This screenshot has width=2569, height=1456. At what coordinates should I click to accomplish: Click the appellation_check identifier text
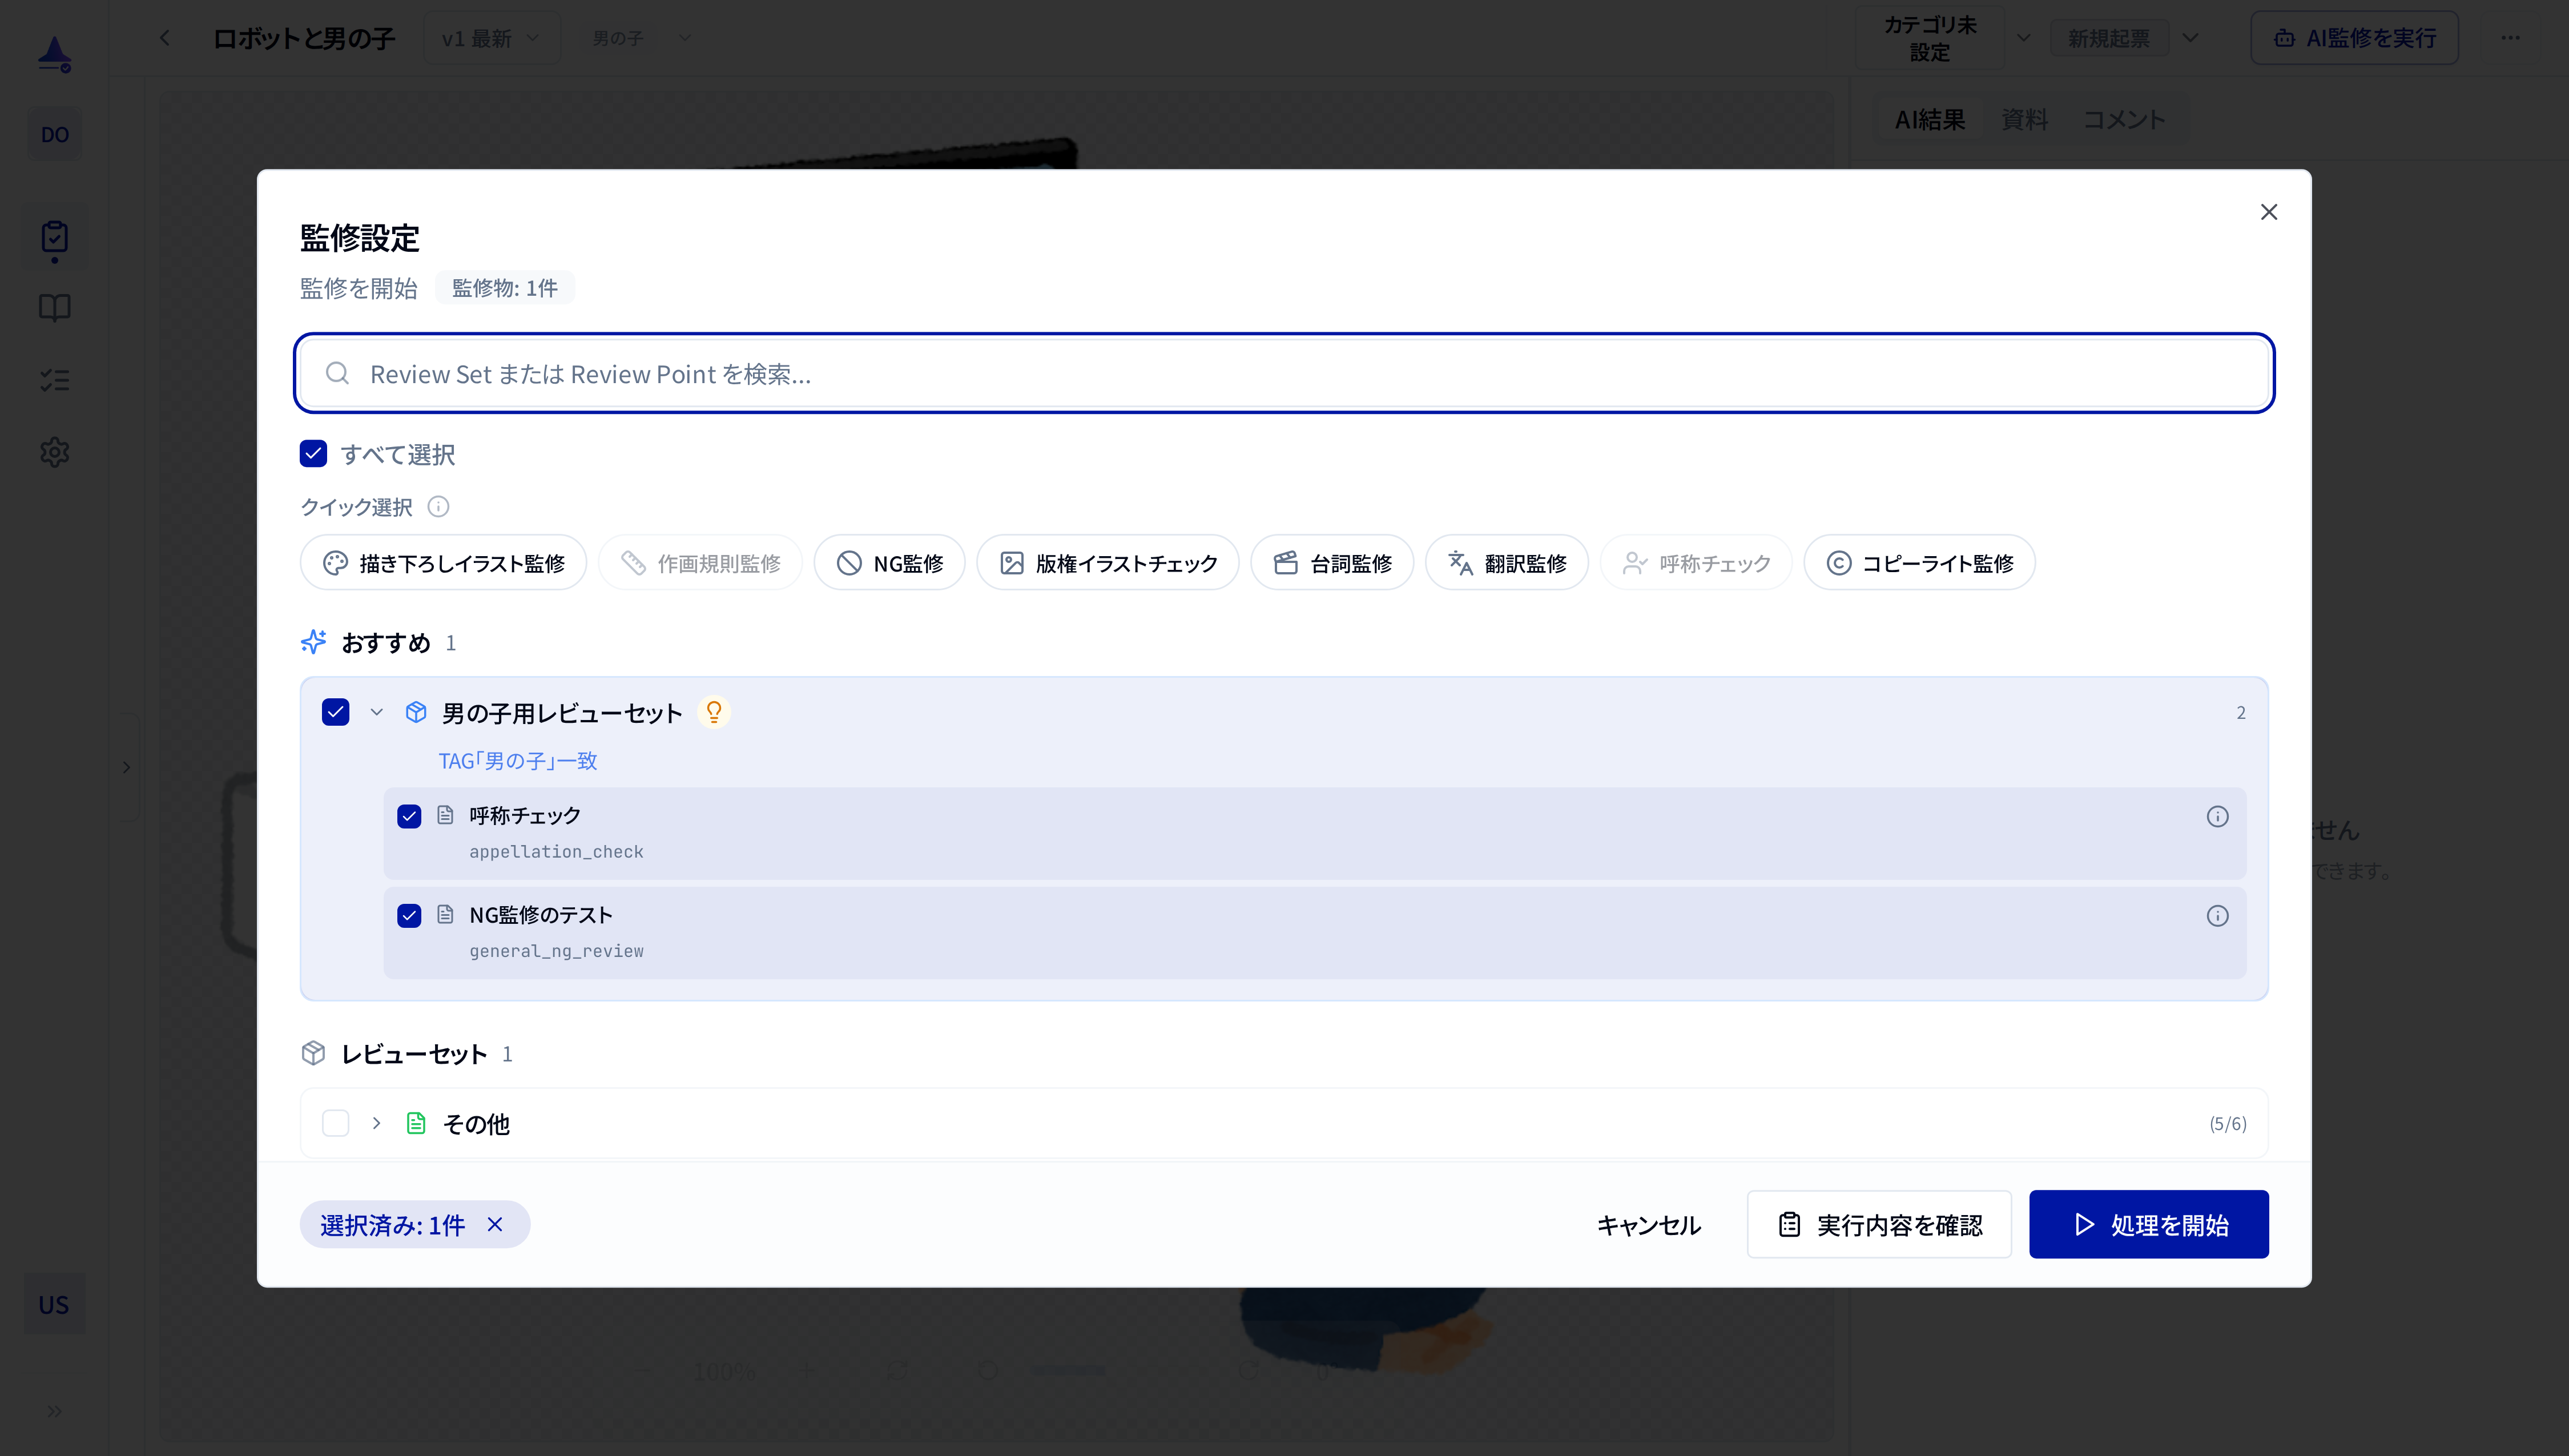tap(556, 852)
